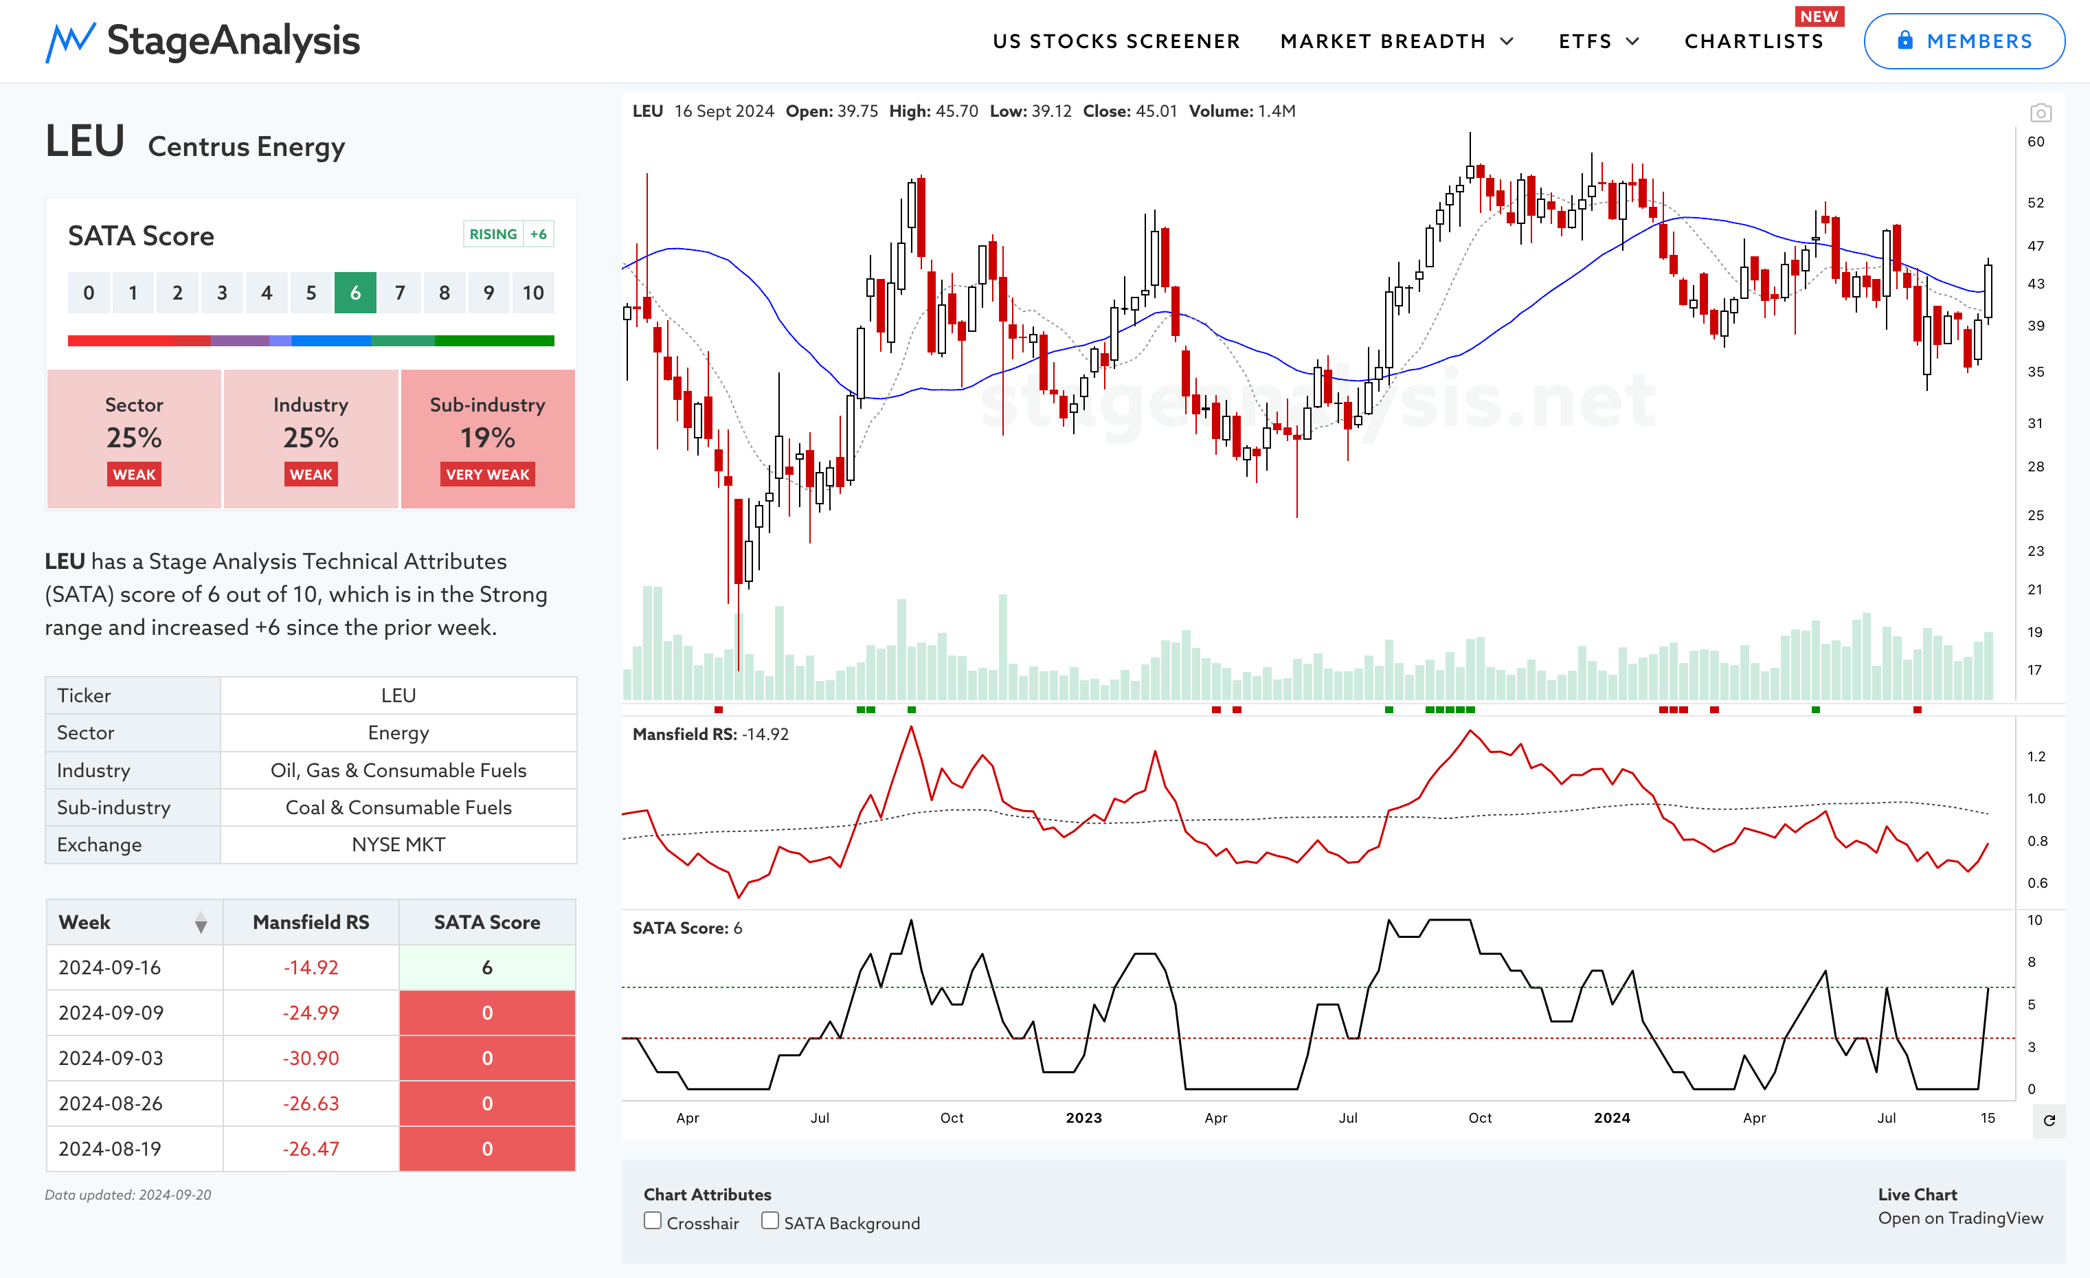Click the 2024 label on time axis
Image resolution: width=2090 pixels, height=1278 pixels.
point(1612,1118)
